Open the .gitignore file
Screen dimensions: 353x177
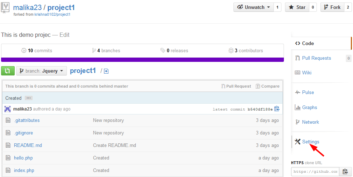[23, 133]
